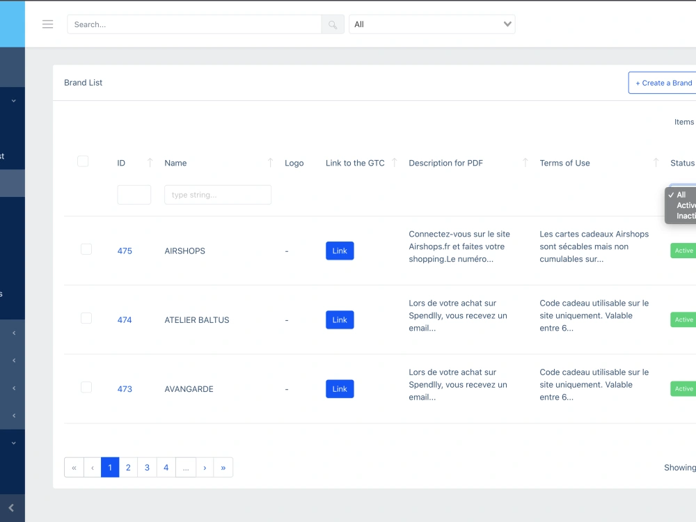
Task: Open the ATELIER BALTUS GTC Link button
Action: coord(340,320)
